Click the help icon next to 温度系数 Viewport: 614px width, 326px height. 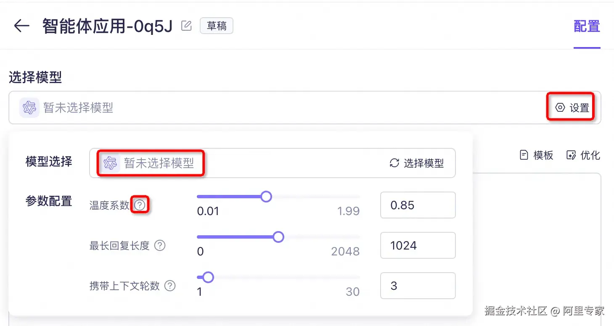[x=140, y=205]
